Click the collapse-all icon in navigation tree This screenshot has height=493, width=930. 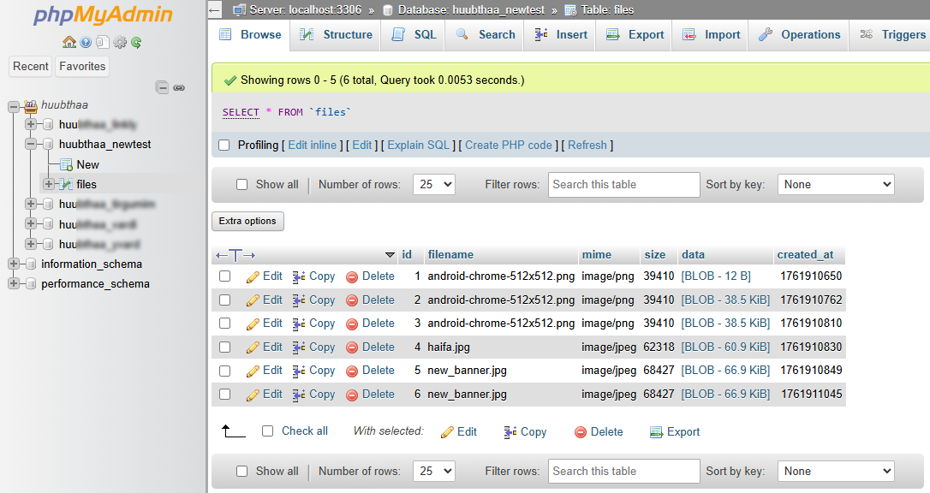click(x=162, y=87)
